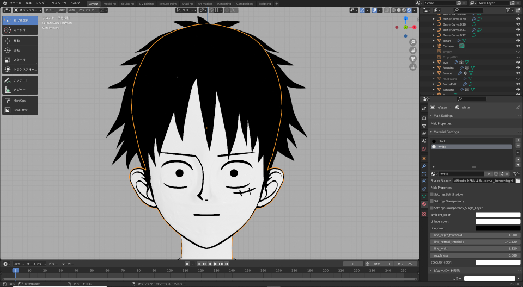Click the Shader Source path field
This screenshot has height=287, width=523.
[x=484, y=181]
